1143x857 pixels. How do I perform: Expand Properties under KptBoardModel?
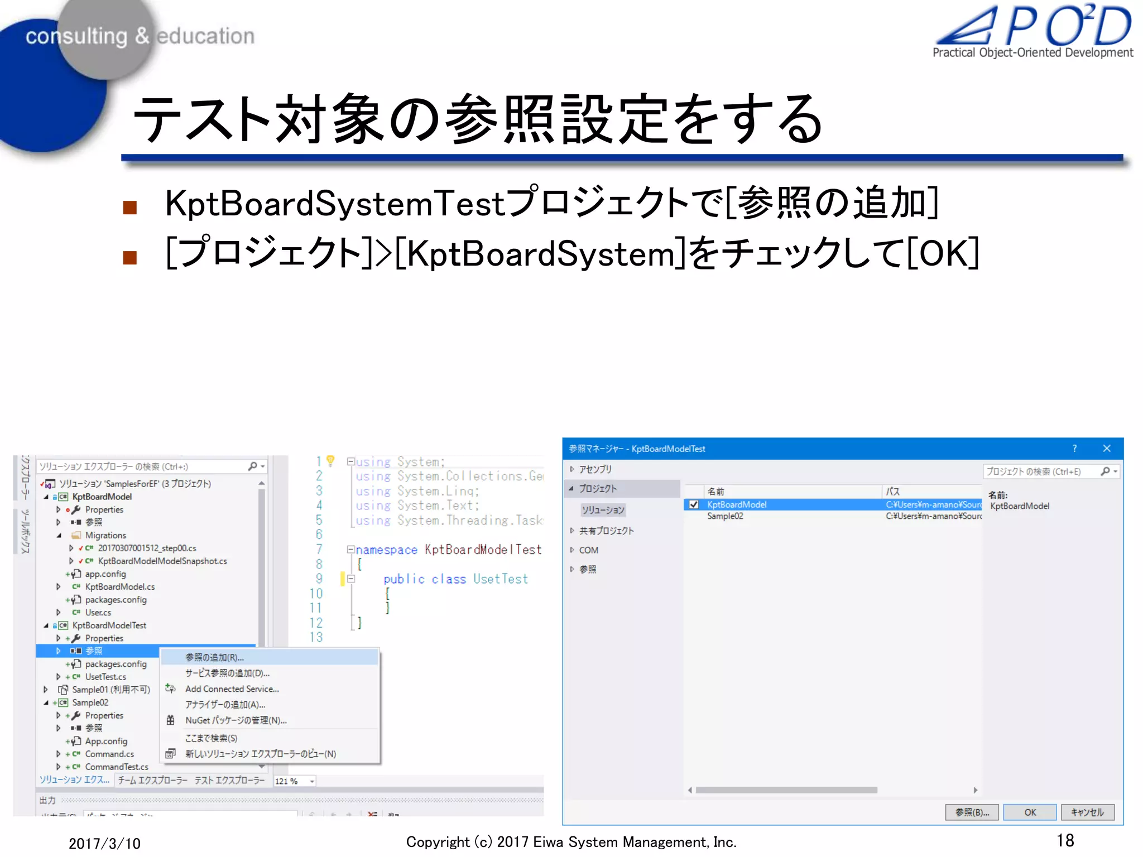(59, 509)
